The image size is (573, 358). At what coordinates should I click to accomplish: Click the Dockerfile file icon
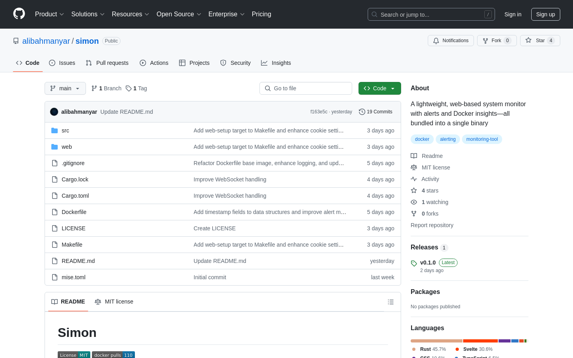pyautogui.click(x=55, y=212)
